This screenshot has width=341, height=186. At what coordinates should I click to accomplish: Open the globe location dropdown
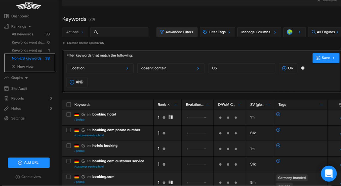tap(295, 32)
